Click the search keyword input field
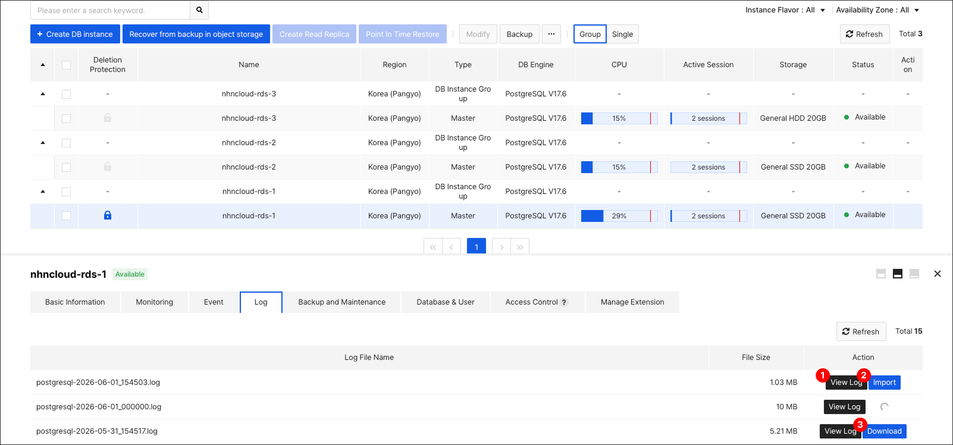The height and width of the screenshot is (445, 953). 111,10
